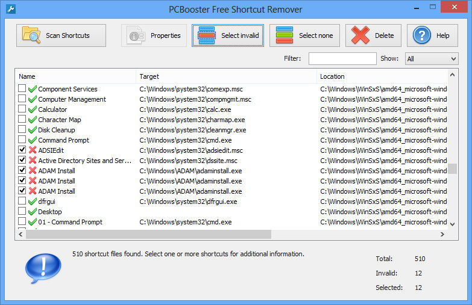The image size is (472, 305).
Task: Click the Delete button label
Action: (384, 35)
